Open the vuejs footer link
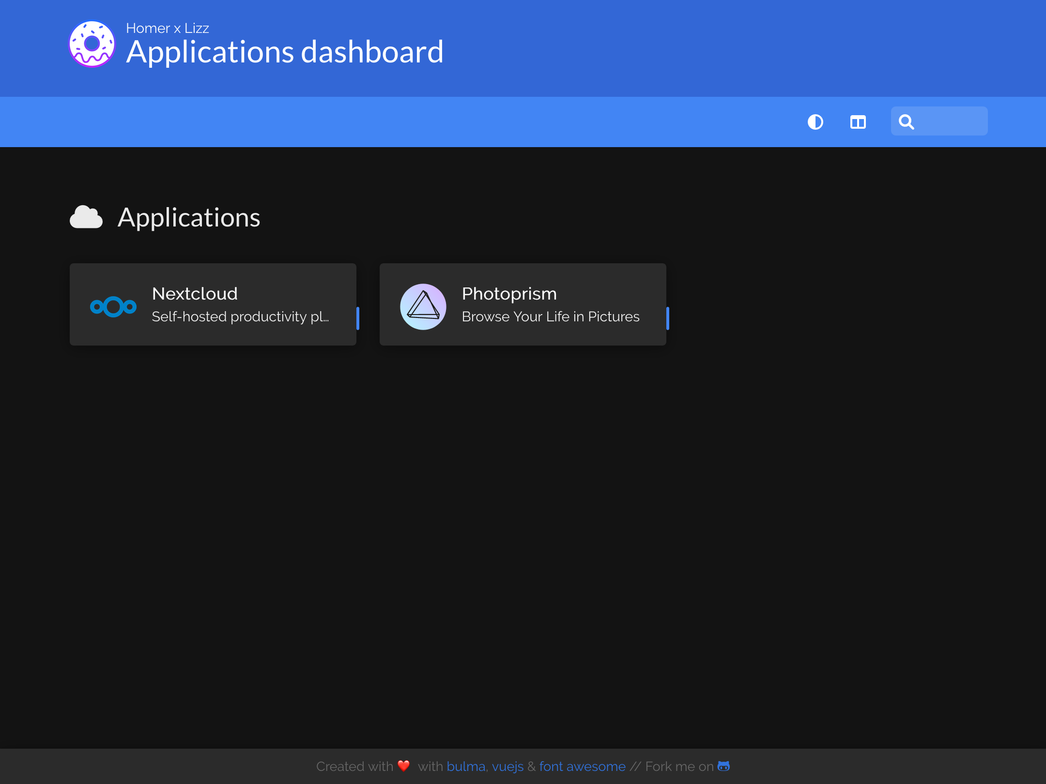This screenshot has width=1046, height=784. tap(508, 767)
